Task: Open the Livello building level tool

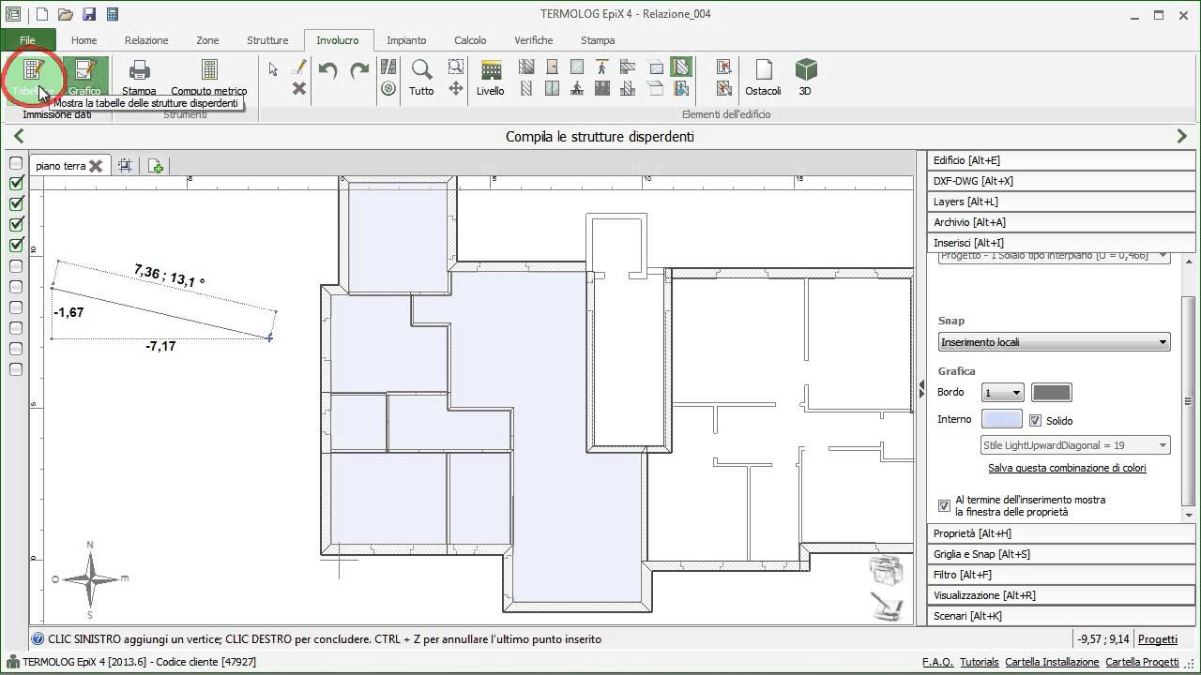Action: [x=490, y=78]
